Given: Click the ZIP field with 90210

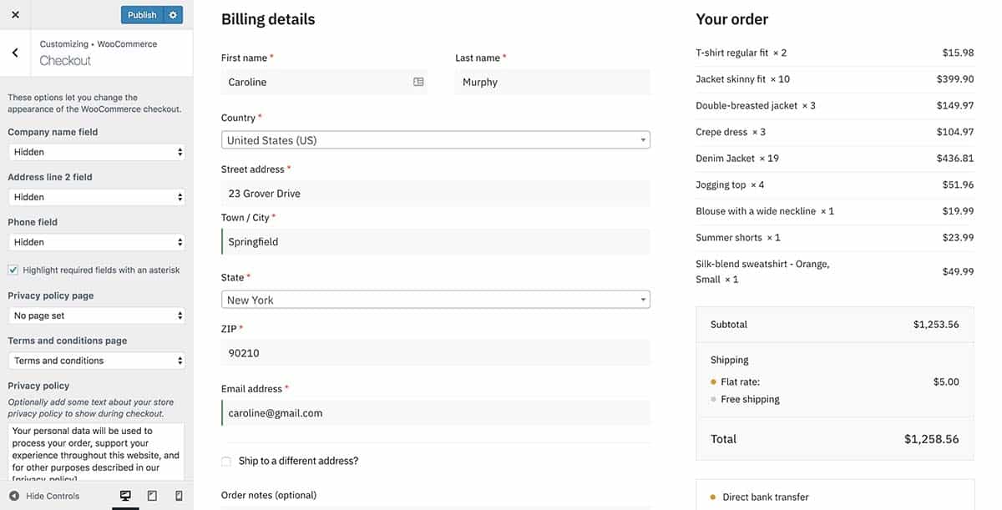Looking at the screenshot, I should tap(435, 353).
